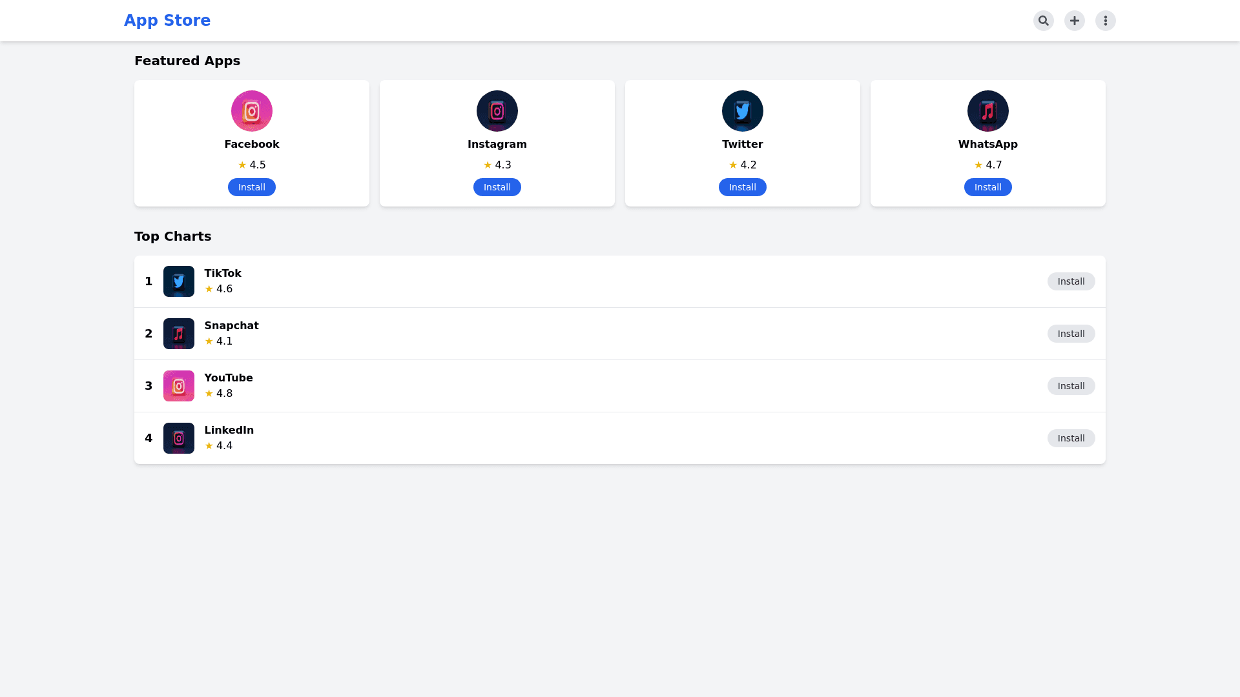Click the WhatsApp app icon
Image resolution: width=1240 pixels, height=697 pixels.
[x=988, y=111]
